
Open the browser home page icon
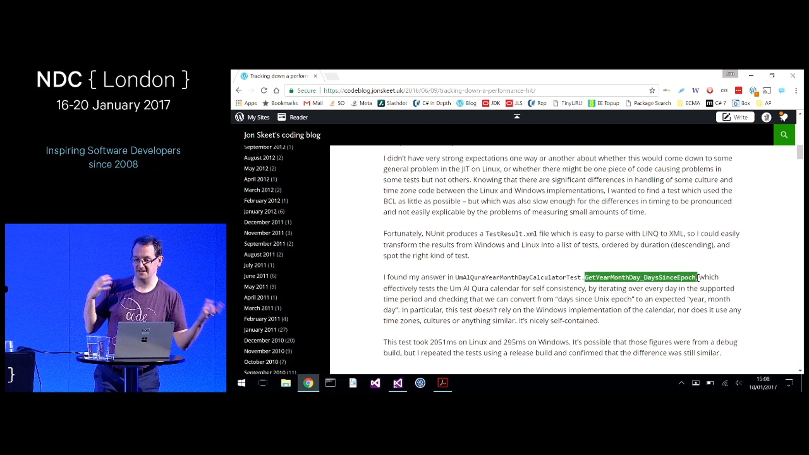pos(276,90)
